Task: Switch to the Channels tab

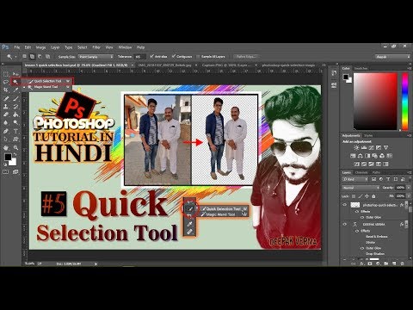Action: tap(361, 172)
